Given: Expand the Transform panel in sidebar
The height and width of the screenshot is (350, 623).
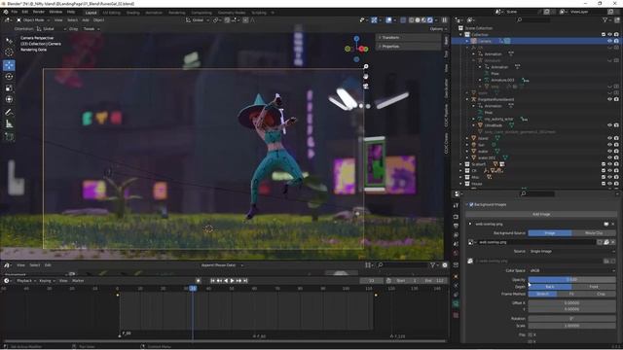Looking at the screenshot, I should pyautogui.click(x=408, y=37).
